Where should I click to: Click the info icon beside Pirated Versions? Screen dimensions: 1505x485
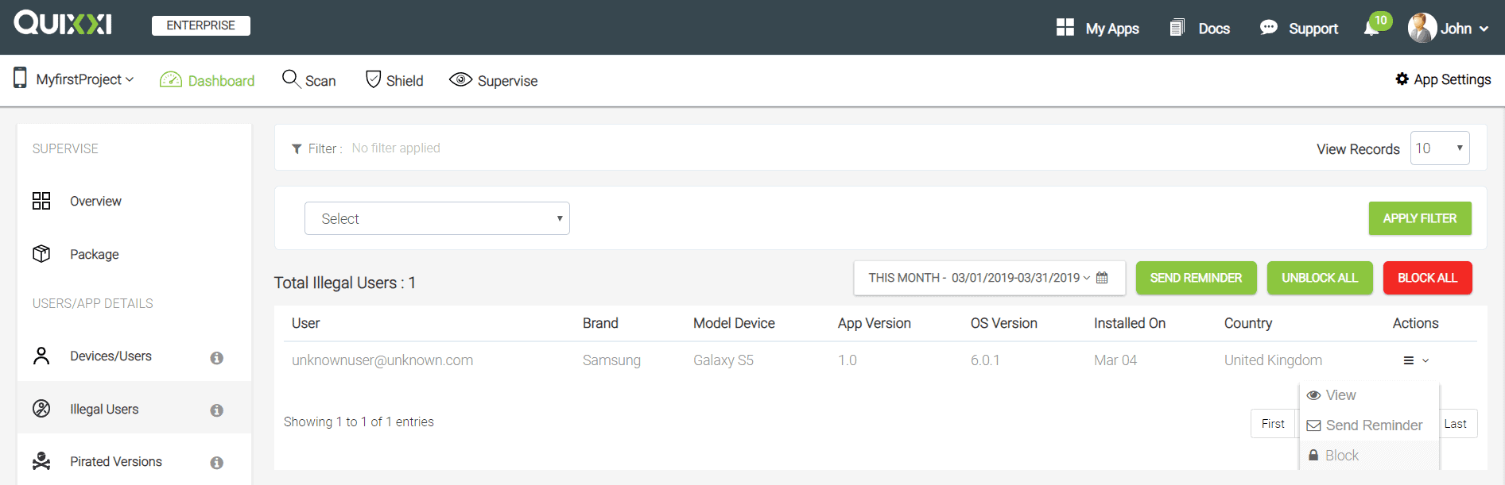pos(216,463)
